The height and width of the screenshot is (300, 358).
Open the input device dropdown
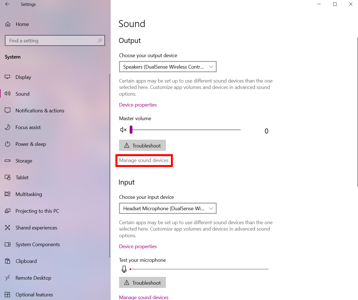click(168, 208)
